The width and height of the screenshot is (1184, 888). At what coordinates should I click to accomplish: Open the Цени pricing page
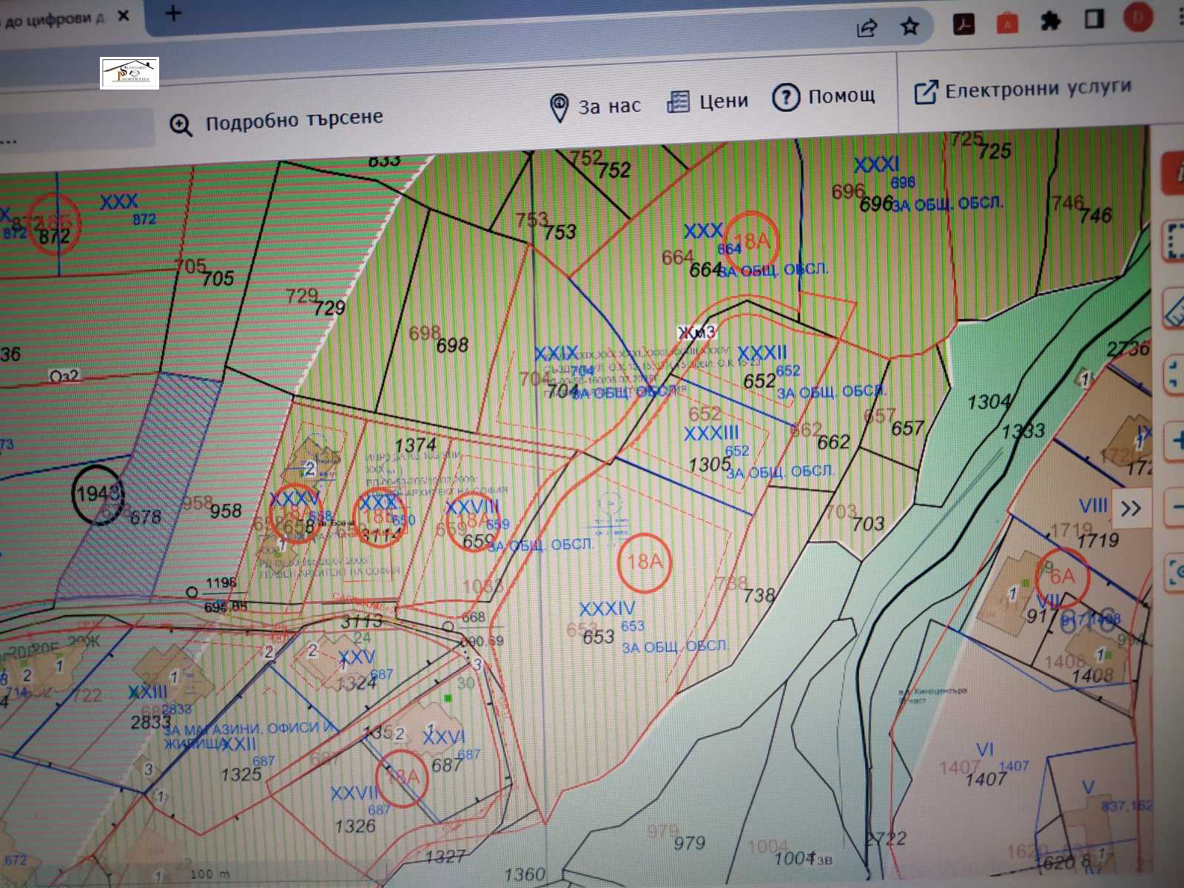708,101
